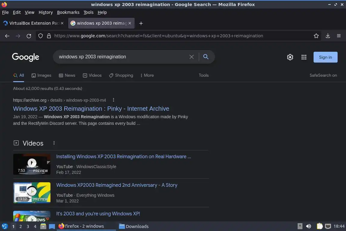Click the archive.org breadcrumb URL text
Screen dimensions: 346x231
(59, 100)
